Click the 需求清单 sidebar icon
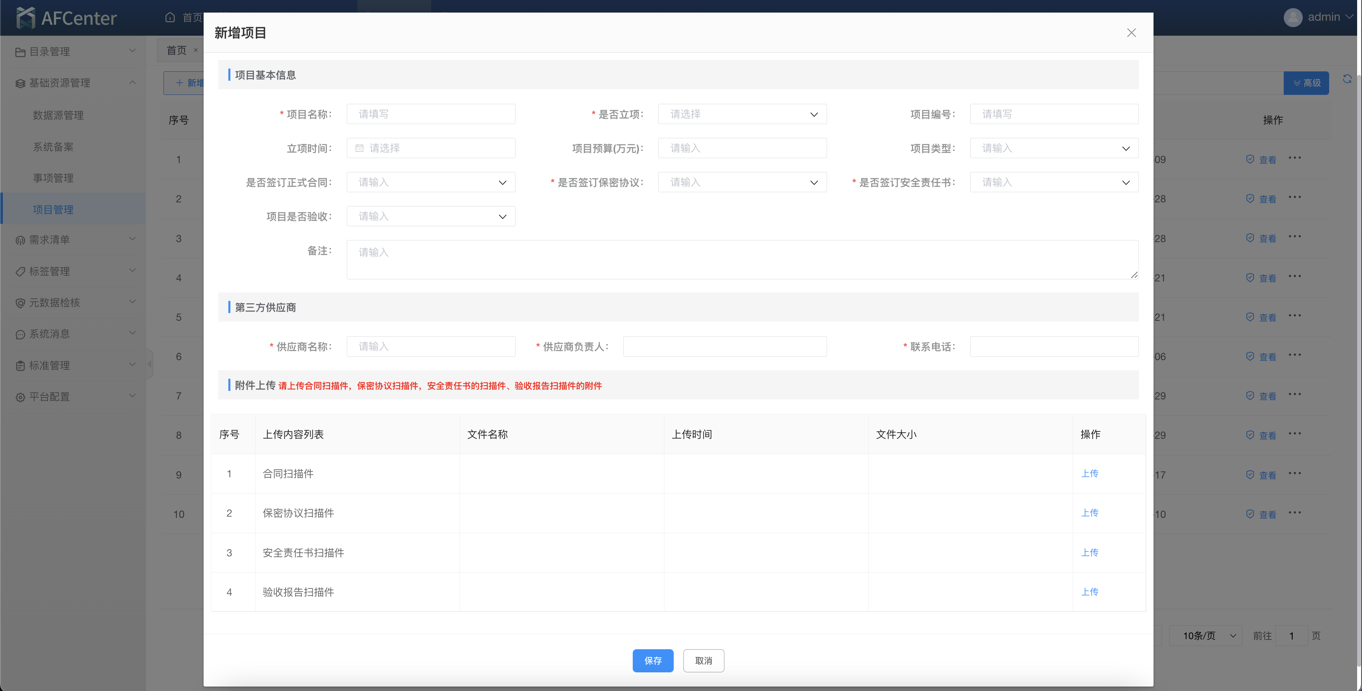This screenshot has height=691, width=1362. tap(20, 240)
